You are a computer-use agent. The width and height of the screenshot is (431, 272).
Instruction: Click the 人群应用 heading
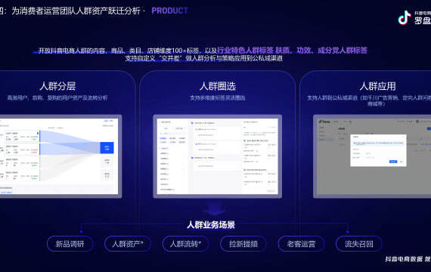point(377,86)
